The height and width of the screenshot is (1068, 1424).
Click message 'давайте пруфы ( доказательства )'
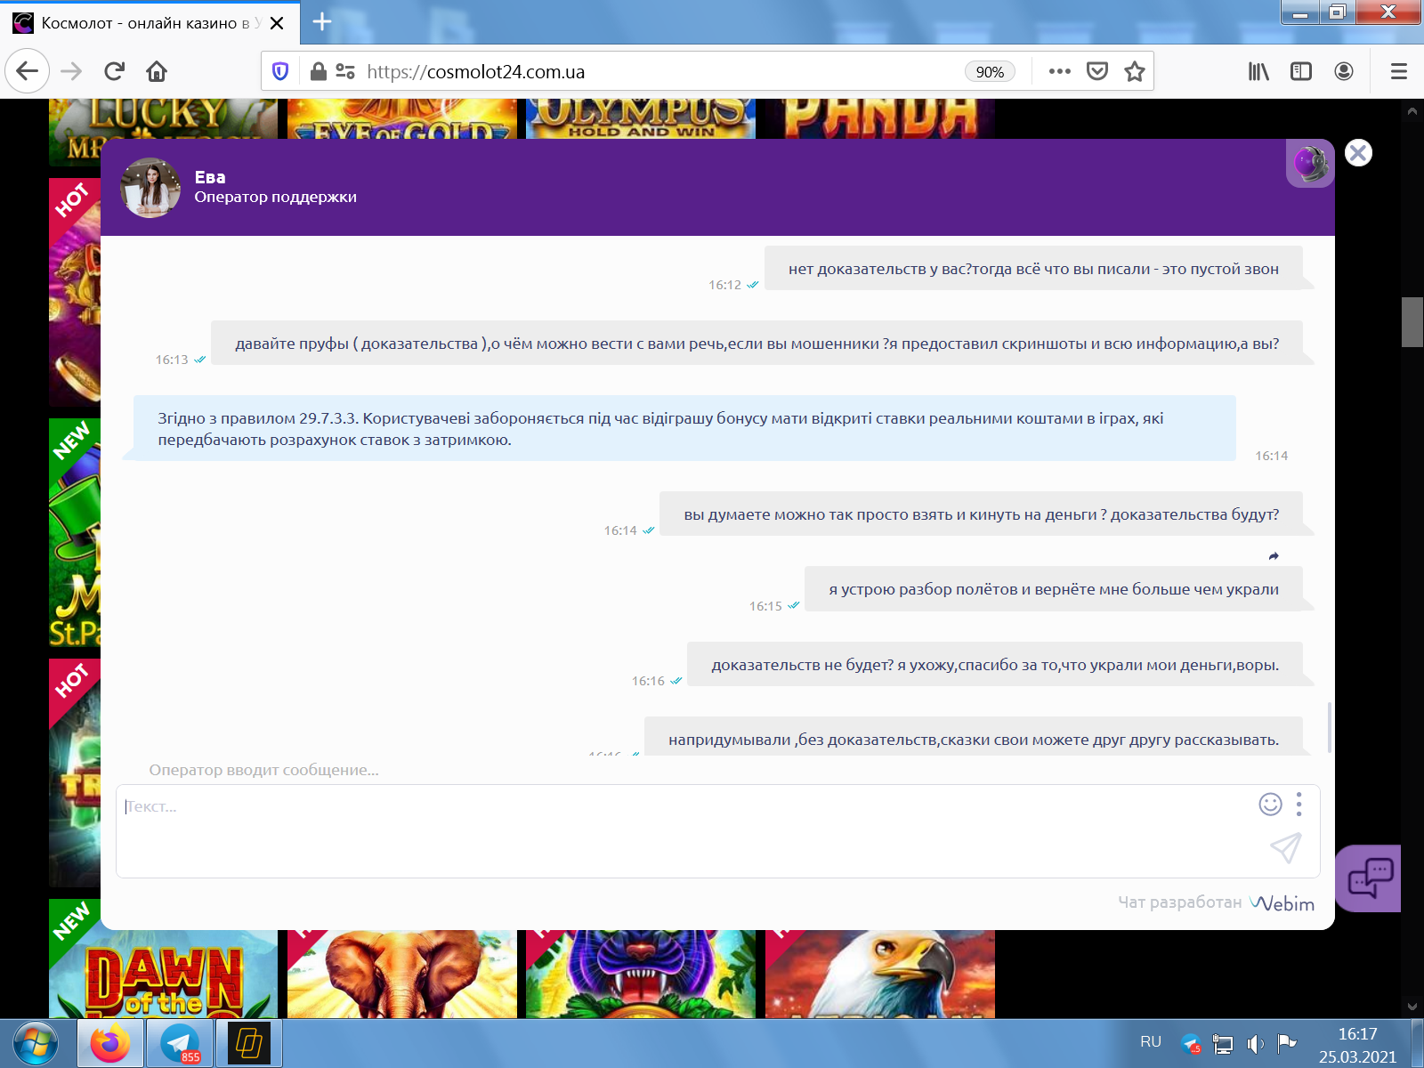click(x=756, y=344)
